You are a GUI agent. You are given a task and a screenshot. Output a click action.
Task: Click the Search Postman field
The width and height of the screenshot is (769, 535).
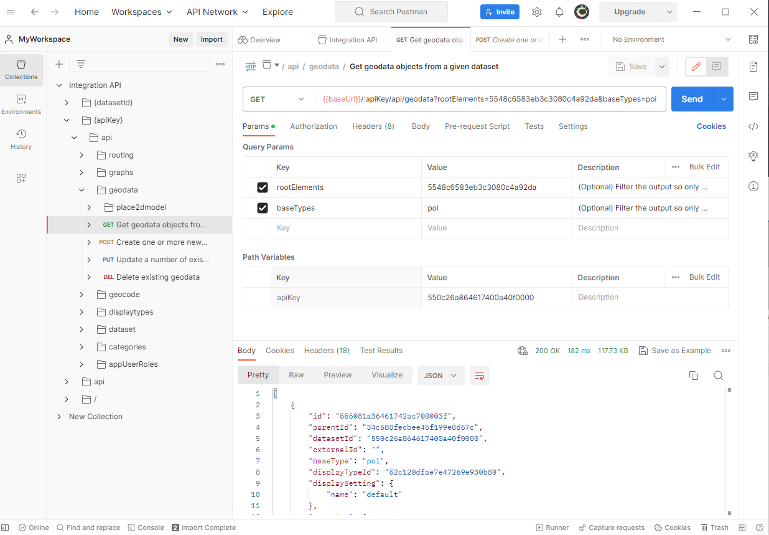391,12
